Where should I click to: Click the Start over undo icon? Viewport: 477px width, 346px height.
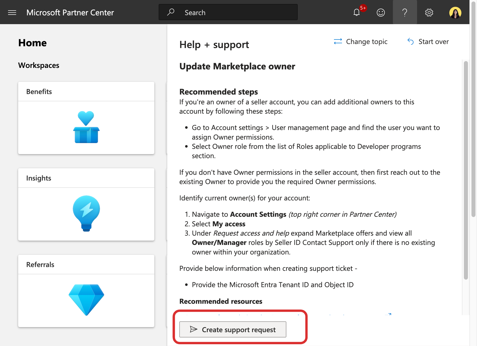click(411, 41)
